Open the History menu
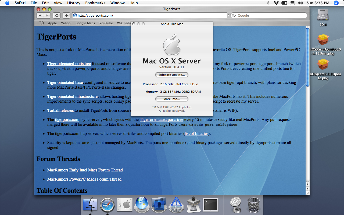This screenshot has height=215, width=344. [x=74, y=3]
